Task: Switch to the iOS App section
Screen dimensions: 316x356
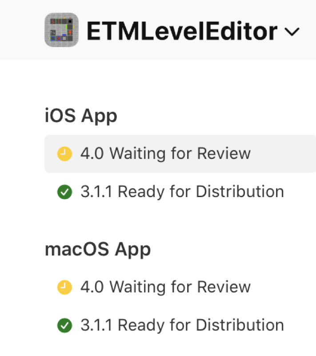Action: 80,115
